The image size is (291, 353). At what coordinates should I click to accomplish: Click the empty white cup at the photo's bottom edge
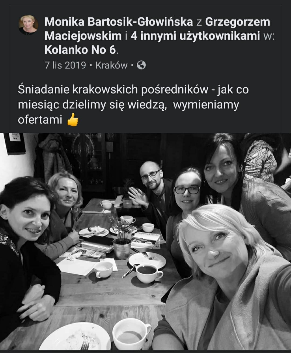pyautogui.click(x=131, y=334)
